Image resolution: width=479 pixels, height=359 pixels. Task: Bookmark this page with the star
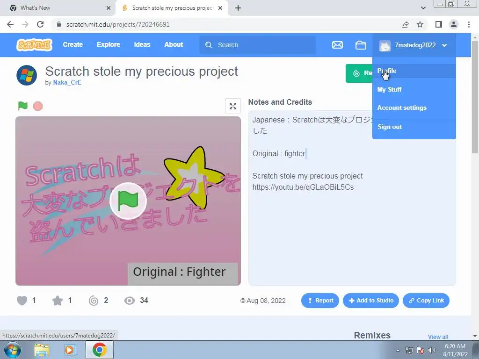(420, 24)
